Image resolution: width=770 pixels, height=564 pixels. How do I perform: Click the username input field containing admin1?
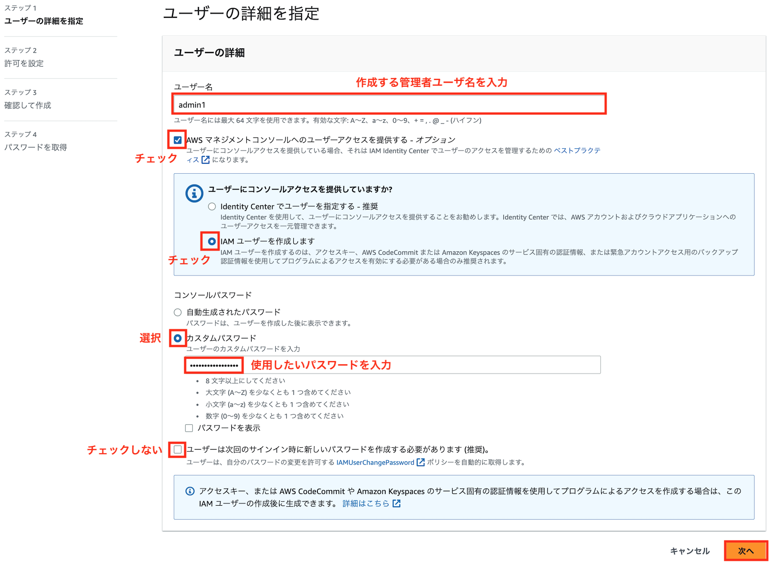coord(389,104)
